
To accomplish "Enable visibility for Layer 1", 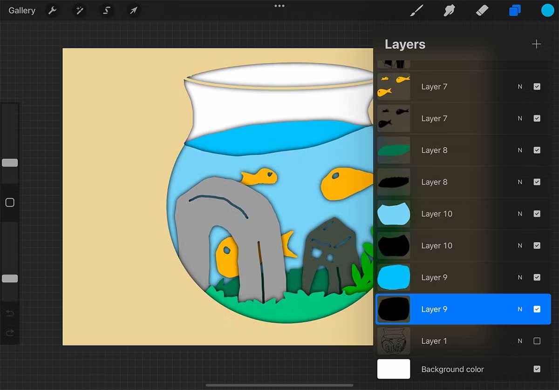I will click(537, 341).
